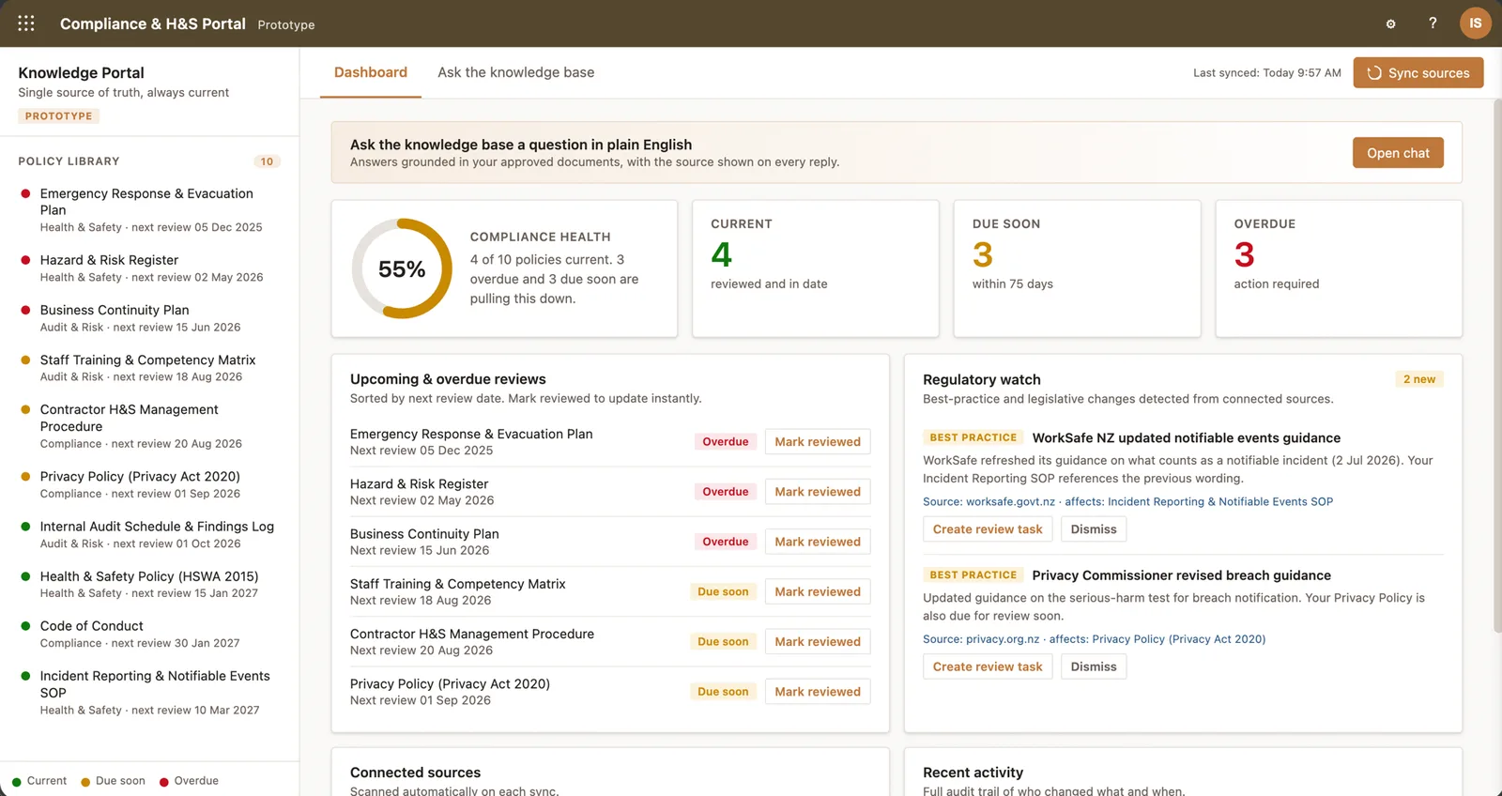Click the Due soon badge for Staff Training matrix

point(723,592)
